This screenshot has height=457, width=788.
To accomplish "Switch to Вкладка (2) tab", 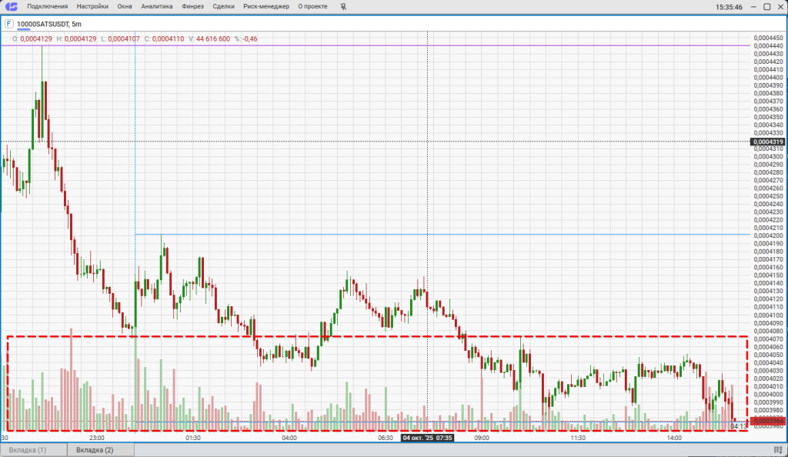I will click(x=95, y=449).
